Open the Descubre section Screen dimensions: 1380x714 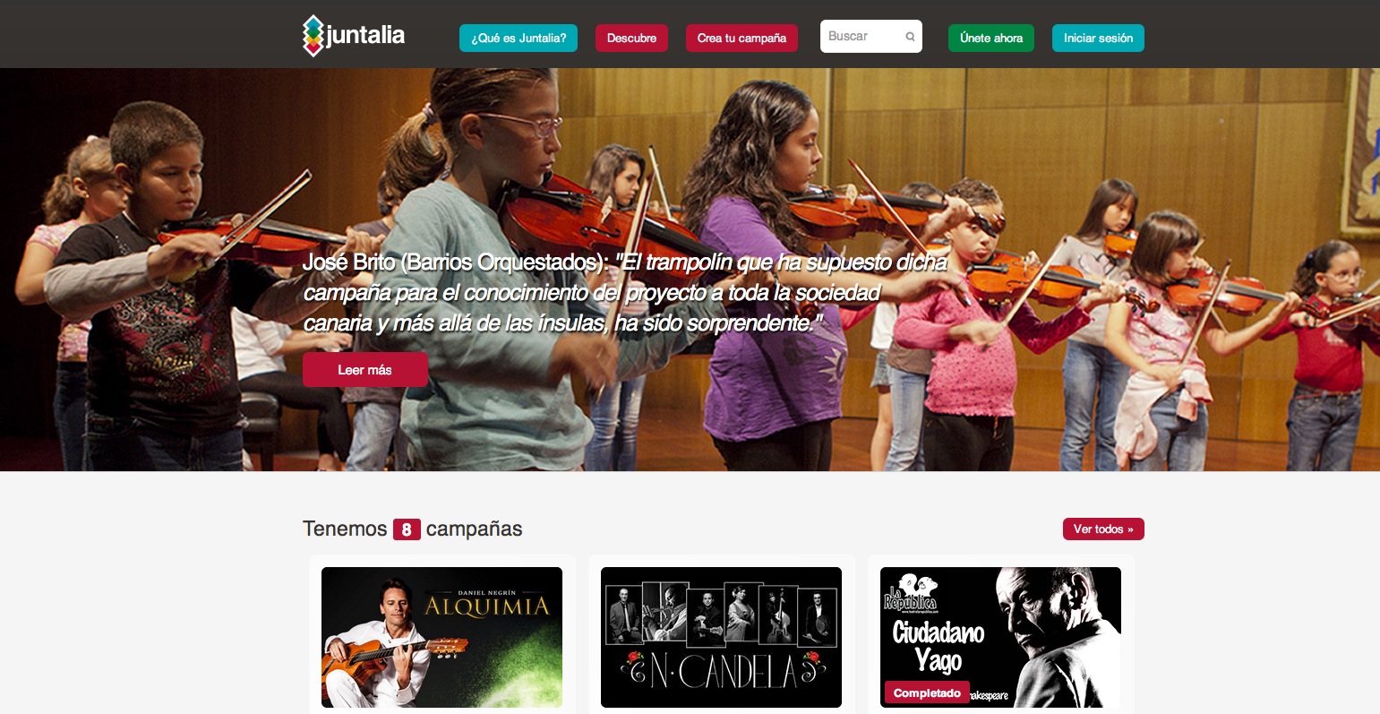631,38
